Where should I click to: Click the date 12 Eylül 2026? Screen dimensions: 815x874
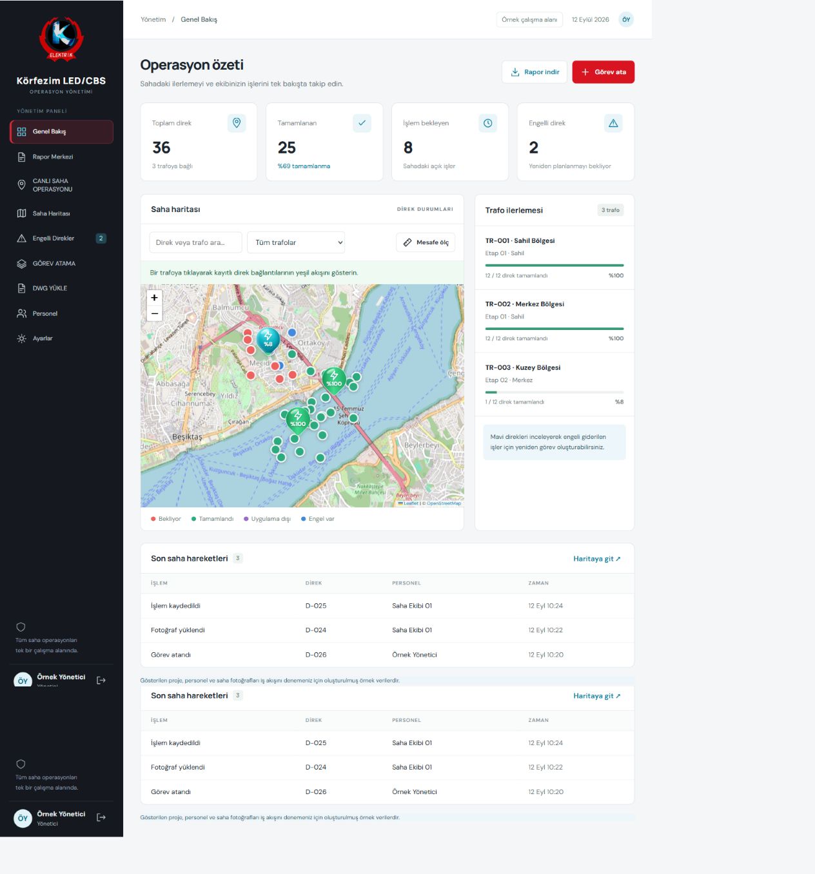tap(591, 19)
